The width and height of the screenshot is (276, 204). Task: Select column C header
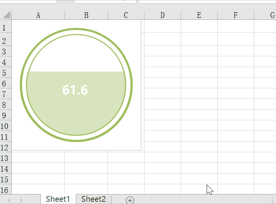click(126, 15)
